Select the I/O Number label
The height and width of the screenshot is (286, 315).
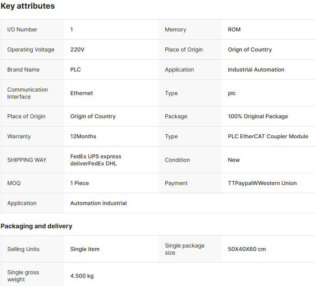point(22,29)
